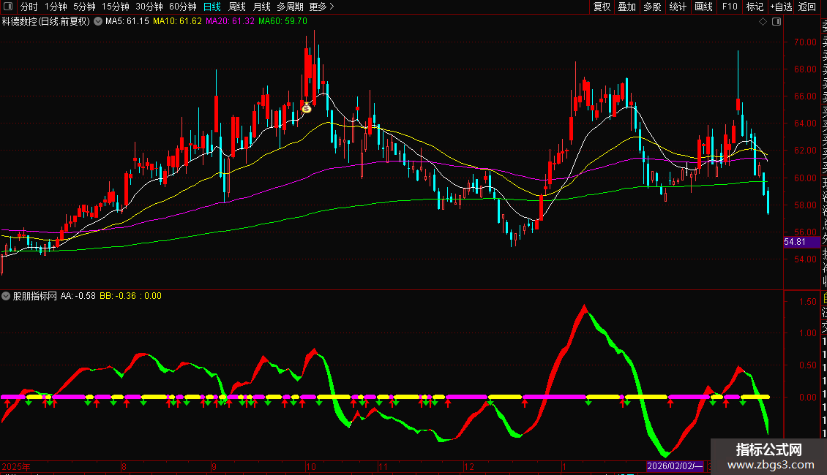Select the 30分钟 period tab
This screenshot has height=475, width=827.
(x=149, y=7)
